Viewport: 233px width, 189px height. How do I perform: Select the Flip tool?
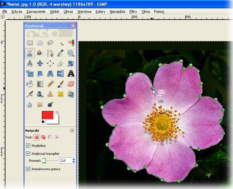(61, 73)
